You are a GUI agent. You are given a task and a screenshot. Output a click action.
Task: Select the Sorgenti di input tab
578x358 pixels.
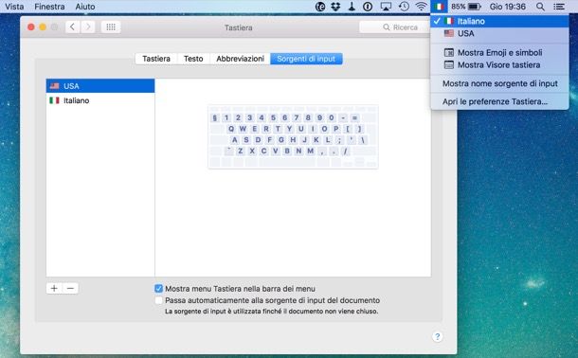(306, 59)
